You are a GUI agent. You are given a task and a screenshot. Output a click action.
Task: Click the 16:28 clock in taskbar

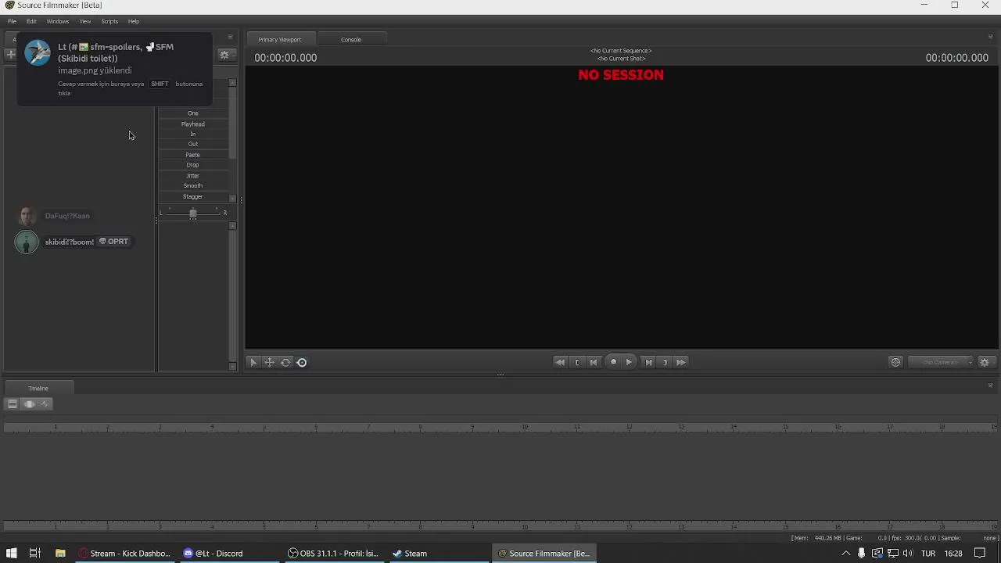[953, 553]
